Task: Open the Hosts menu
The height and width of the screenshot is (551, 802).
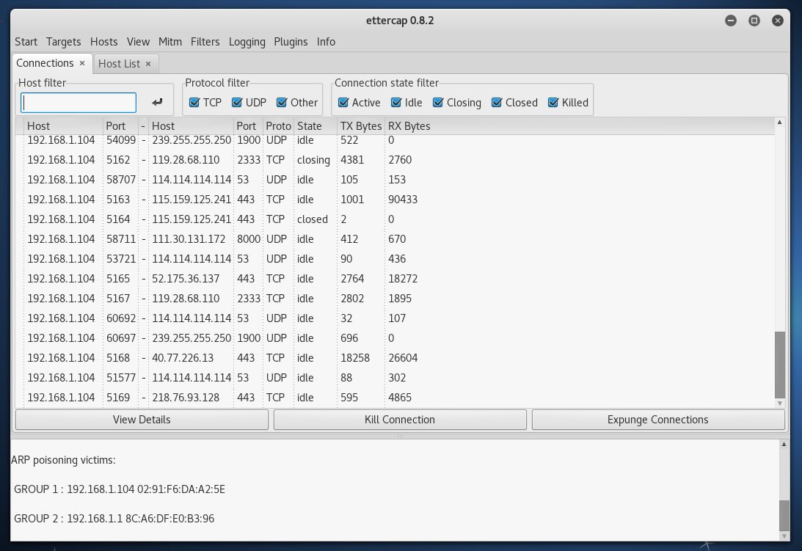Action: pyautogui.click(x=104, y=41)
